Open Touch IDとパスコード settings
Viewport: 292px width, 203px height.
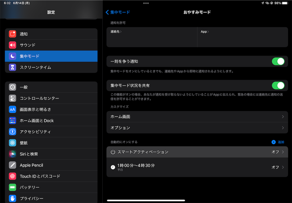click(51, 176)
